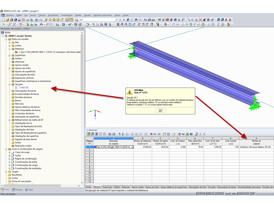Click the formula fx icon in table toolbar
The width and height of the screenshot is (274, 205).
[200, 134]
